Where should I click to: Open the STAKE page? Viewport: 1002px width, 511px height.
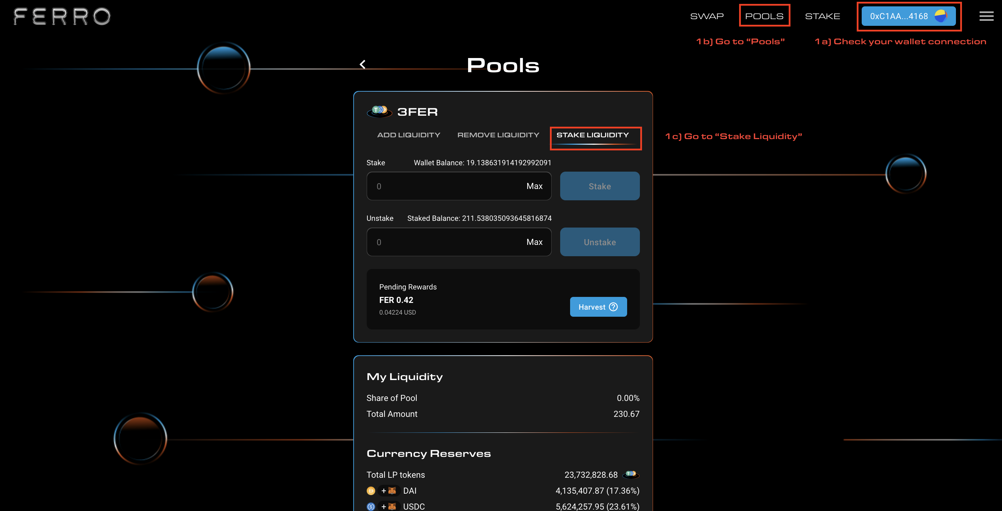(x=822, y=16)
